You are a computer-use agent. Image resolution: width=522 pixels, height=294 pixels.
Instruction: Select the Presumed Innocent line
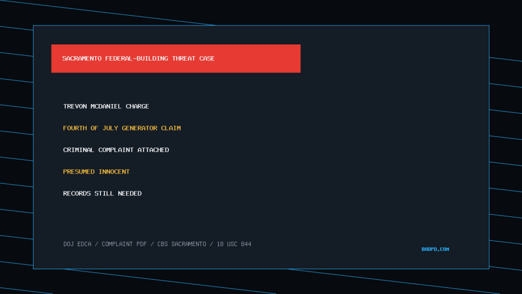pos(96,171)
